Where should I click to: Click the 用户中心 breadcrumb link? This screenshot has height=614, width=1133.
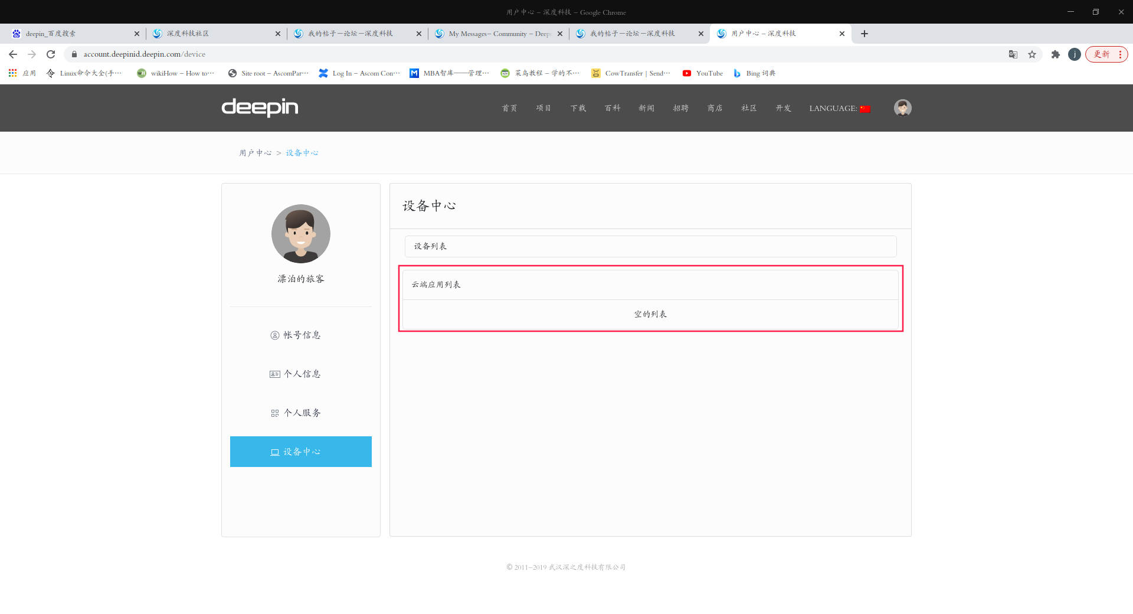click(256, 153)
